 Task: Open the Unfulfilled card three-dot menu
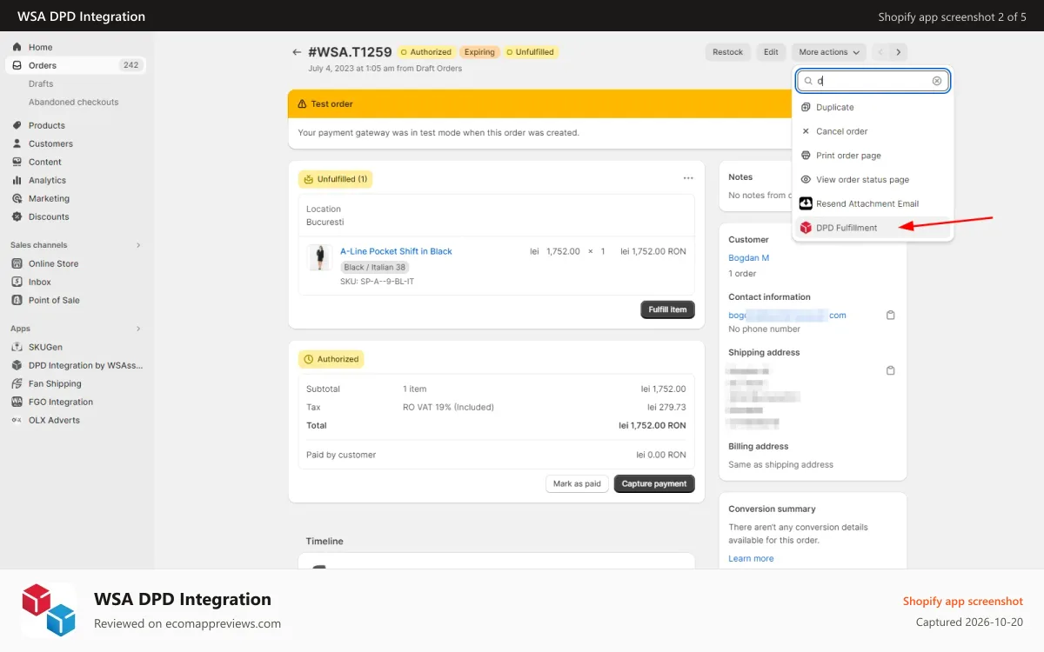coord(688,178)
